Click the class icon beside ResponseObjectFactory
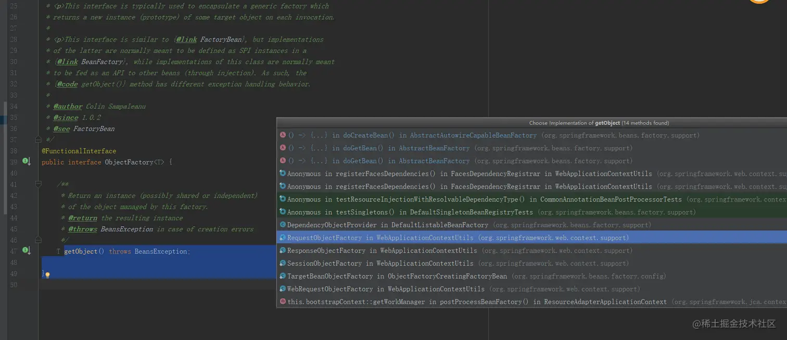 pyautogui.click(x=283, y=250)
